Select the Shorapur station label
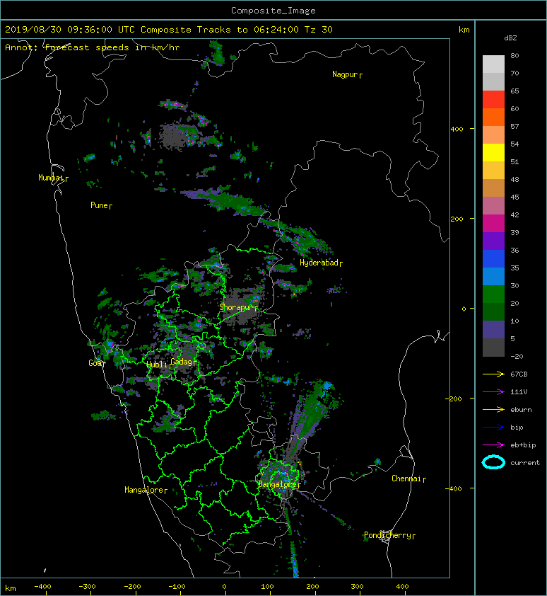Viewport: 547px width, 596px height. click(236, 307)
